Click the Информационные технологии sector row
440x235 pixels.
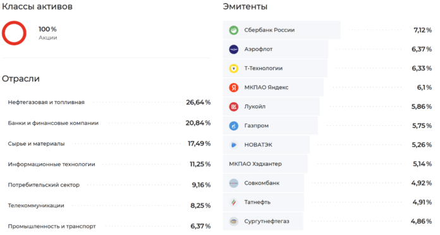(x=109, y=164)
